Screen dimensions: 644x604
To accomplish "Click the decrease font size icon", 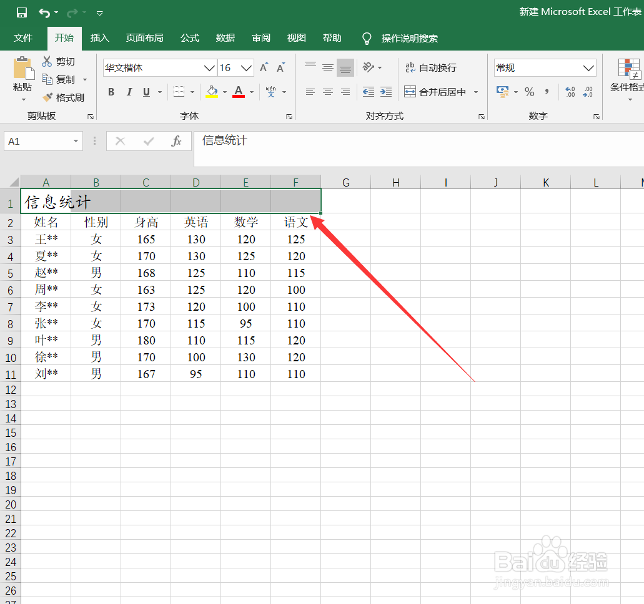I will [281, 67].
